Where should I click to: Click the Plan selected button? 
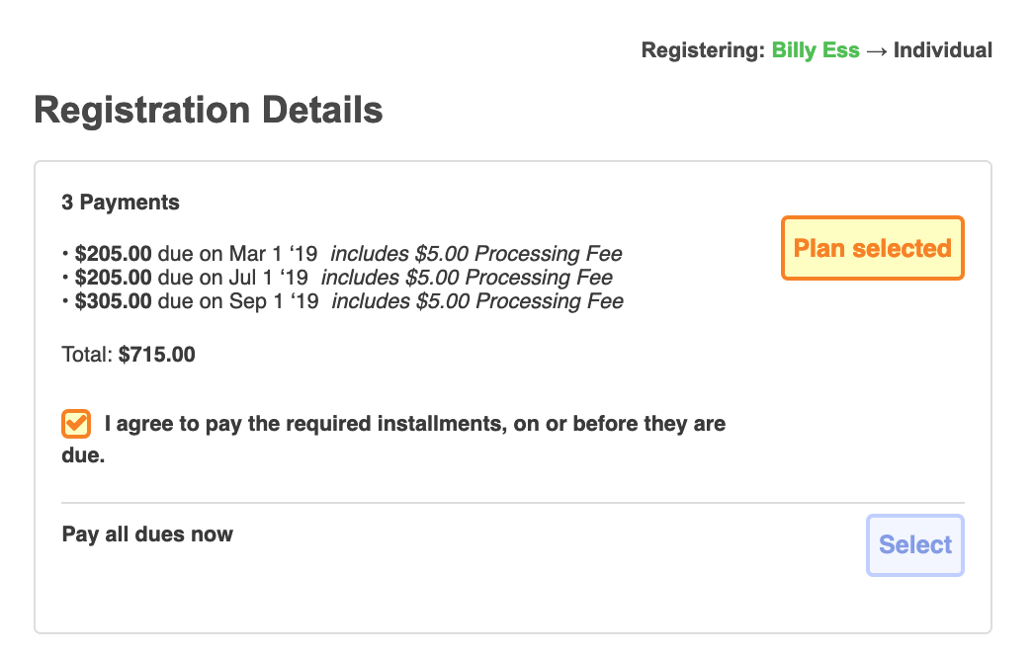coord(871,248)
